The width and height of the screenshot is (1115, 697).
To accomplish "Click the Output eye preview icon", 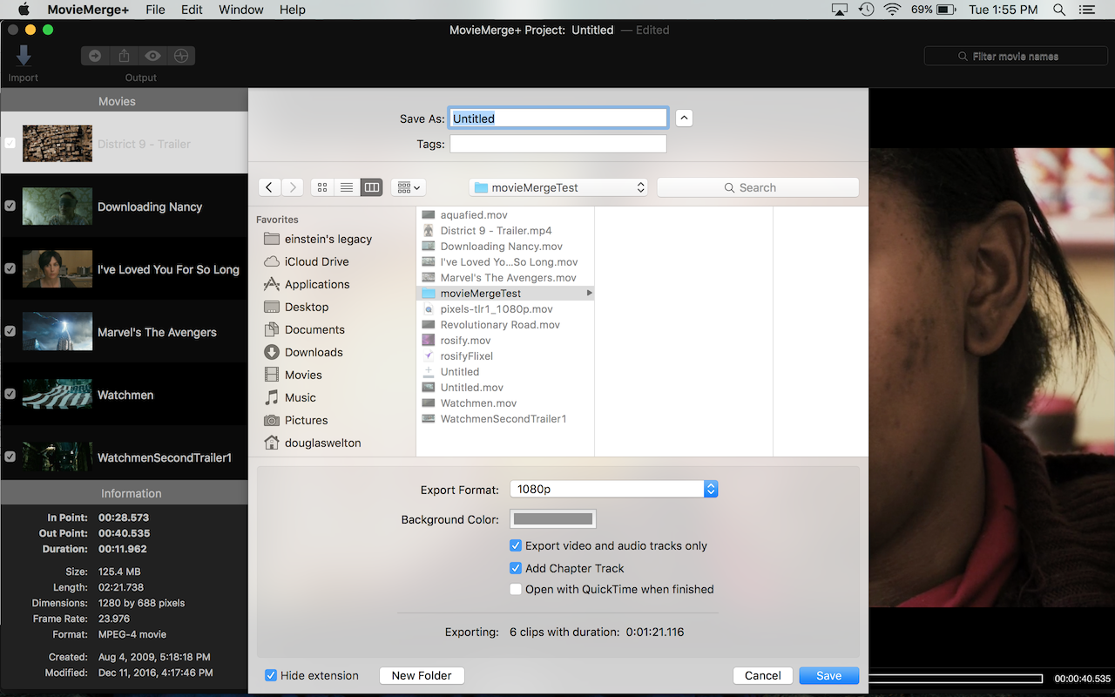I will 152,56.
